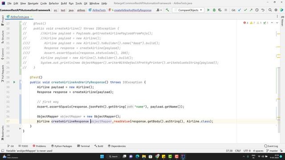Image resolution: width=285 pixels, height=160 pixels.
Task: Open the Maven tool window
Action: coord(282,21)
